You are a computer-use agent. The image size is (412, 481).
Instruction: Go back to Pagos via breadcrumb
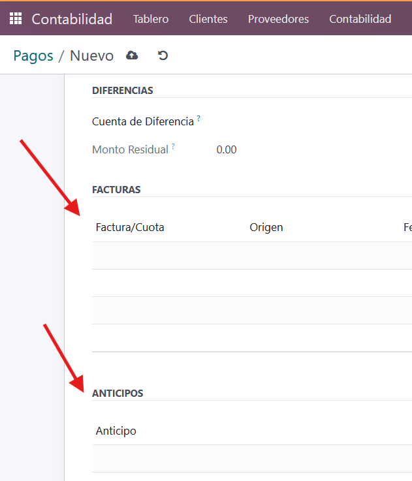pos(33,56)
